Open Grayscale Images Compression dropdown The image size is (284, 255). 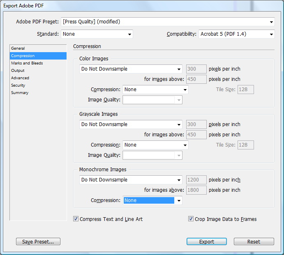coord(155,145)
